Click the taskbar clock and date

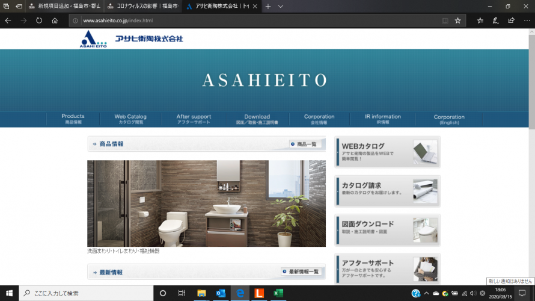[x=501, y=293]
